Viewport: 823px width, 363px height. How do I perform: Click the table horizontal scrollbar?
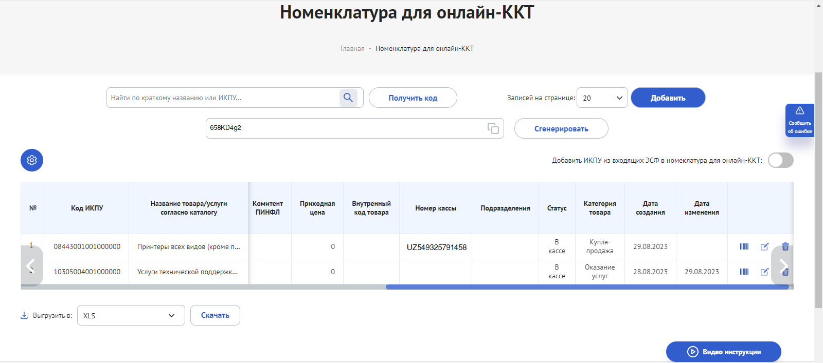pyautogui.click(x=586, y=287)
